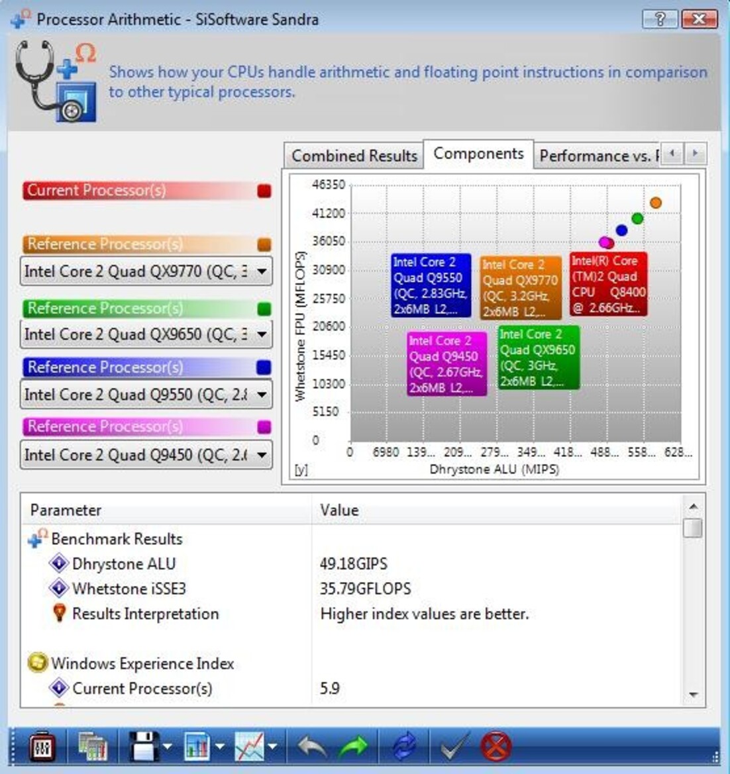Open the options slider icon in bottom toolbar
The image size is (730, 774).
point(42,747)
